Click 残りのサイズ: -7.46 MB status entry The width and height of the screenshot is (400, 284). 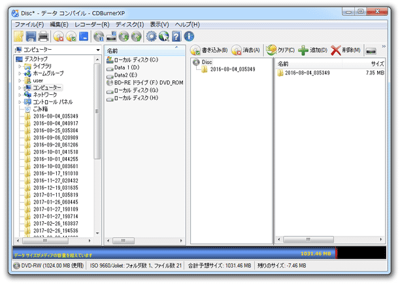tap(282, 266)
